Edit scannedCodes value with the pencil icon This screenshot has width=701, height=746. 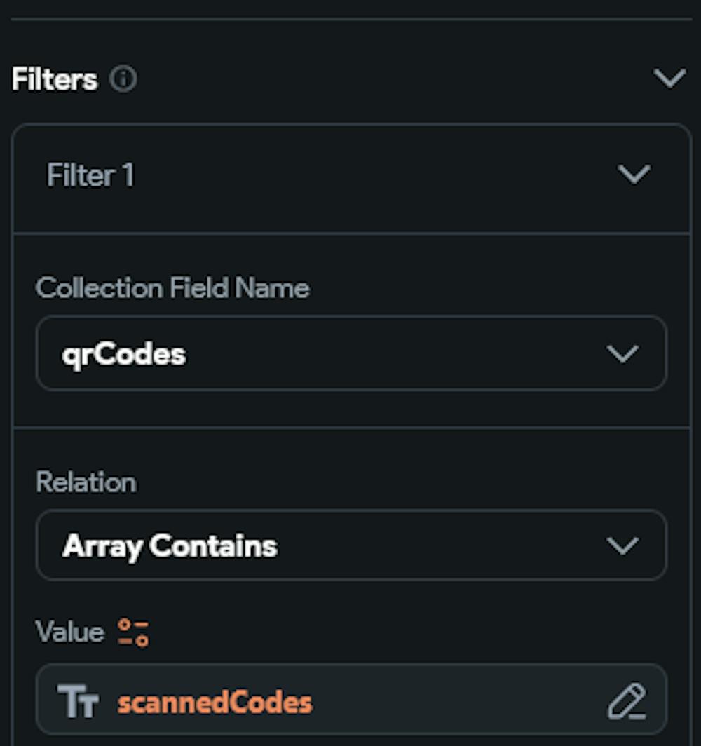coord(626,702)
